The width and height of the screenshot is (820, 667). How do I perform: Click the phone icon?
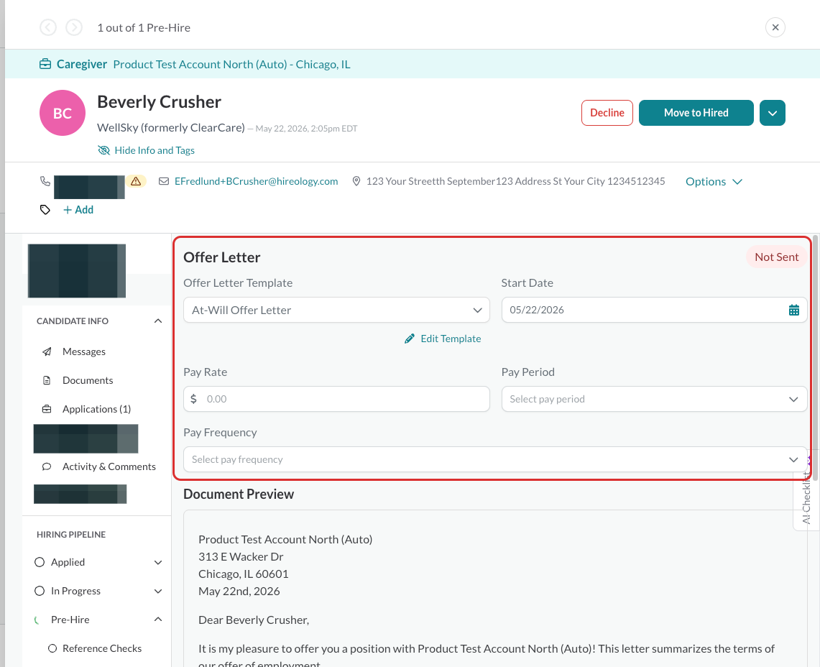pos(45,182)
